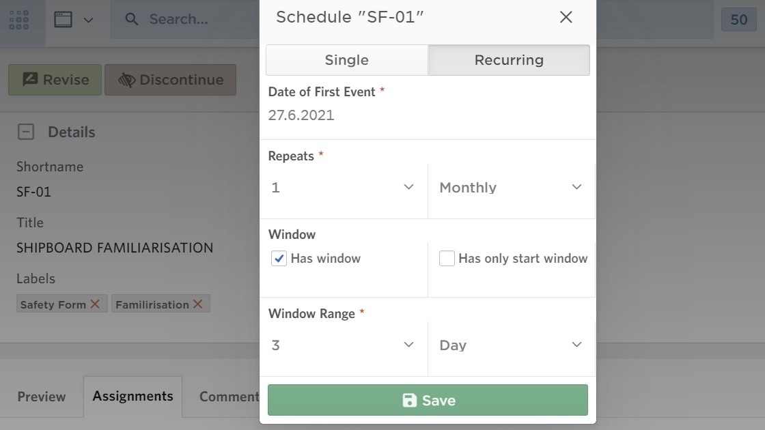Click the Discontinue button
The image size is (765, 430).
point(169,79)
